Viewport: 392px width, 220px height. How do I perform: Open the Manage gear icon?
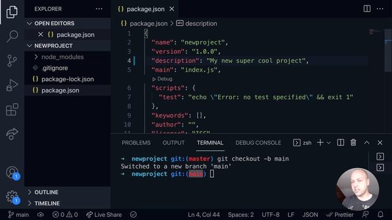[12, 197]
